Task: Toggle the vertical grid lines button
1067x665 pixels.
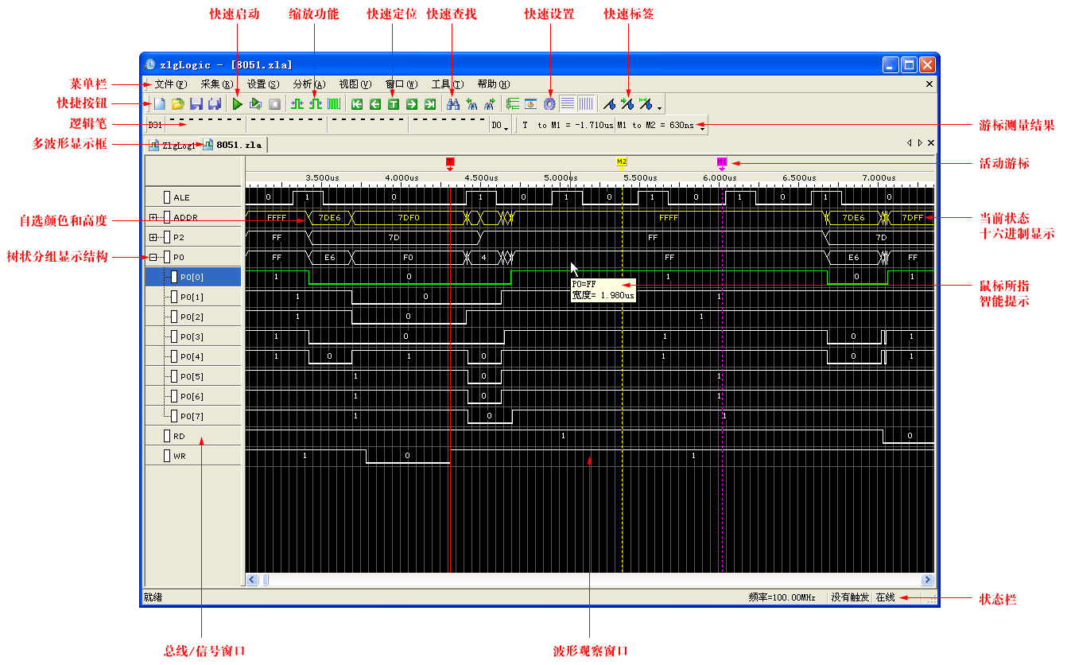Action: pos(586,103)
